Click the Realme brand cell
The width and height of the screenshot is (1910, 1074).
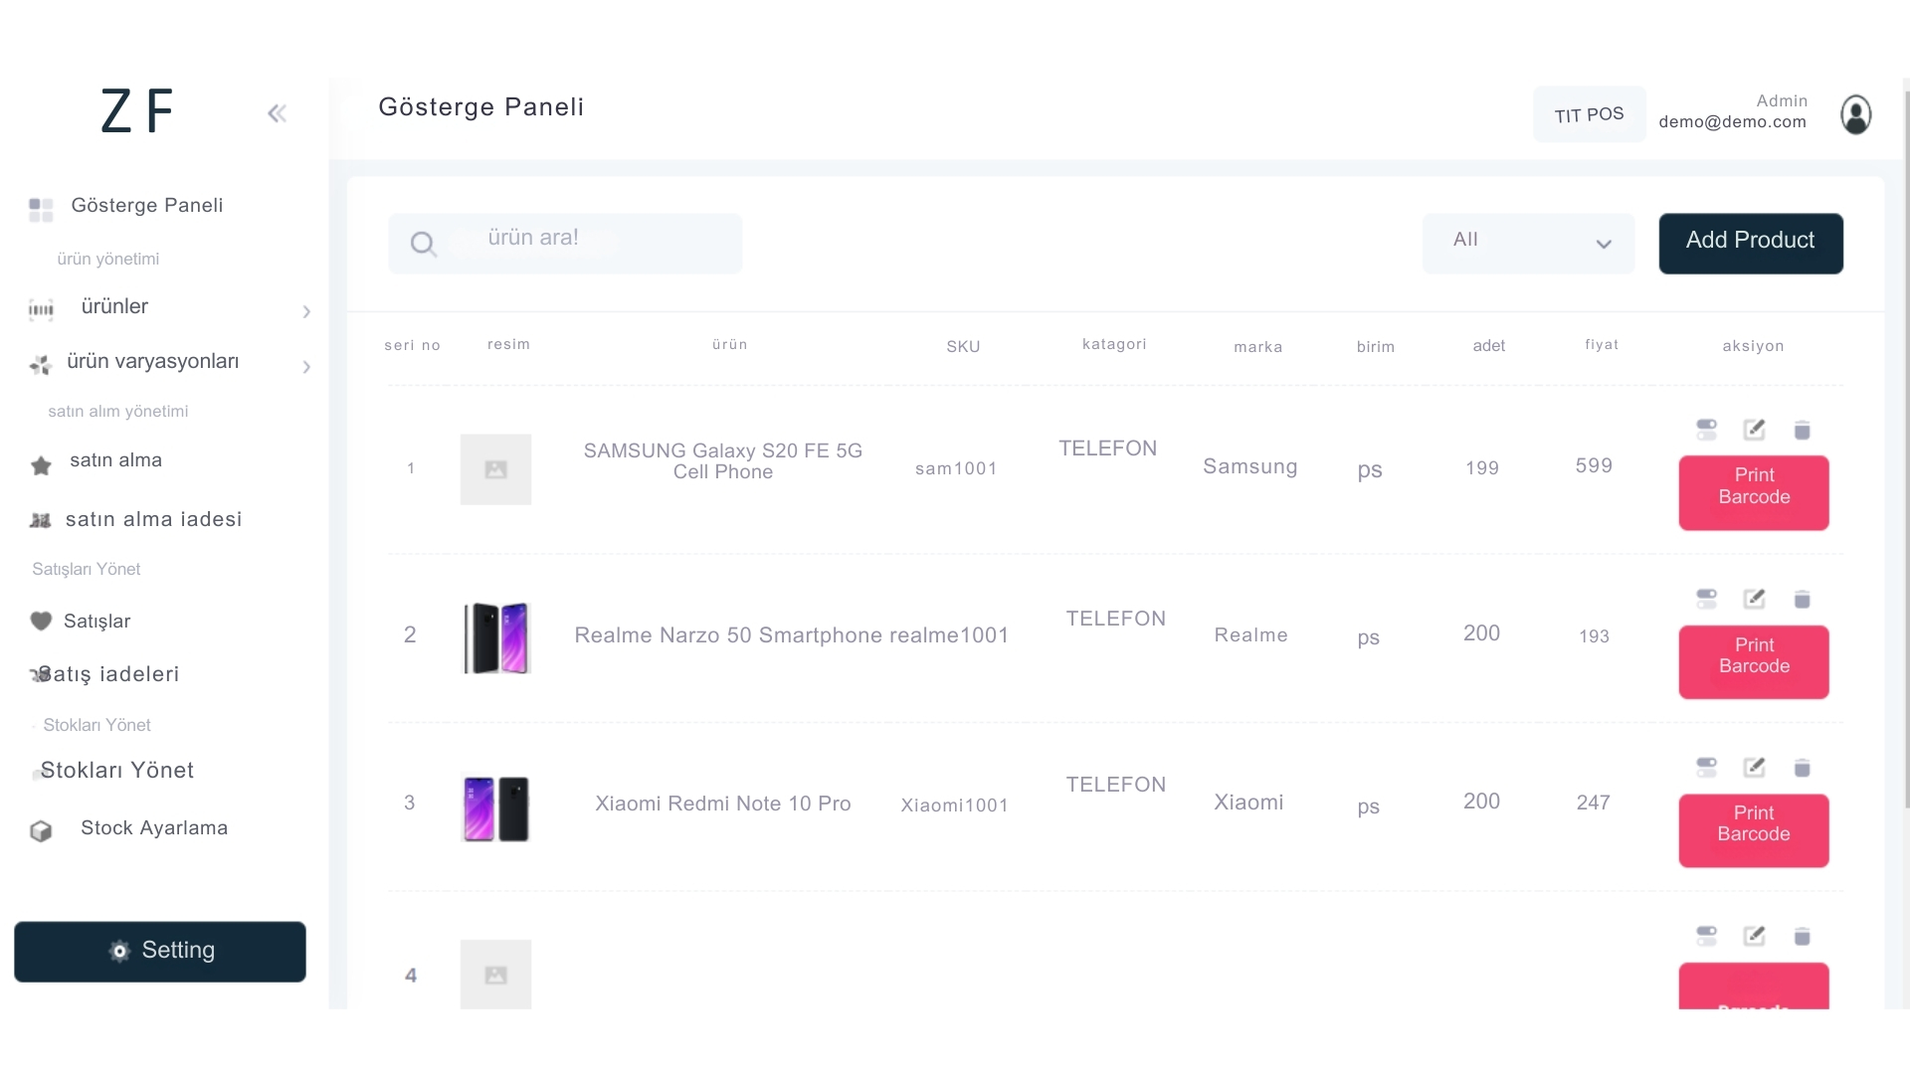(1250, 635)
